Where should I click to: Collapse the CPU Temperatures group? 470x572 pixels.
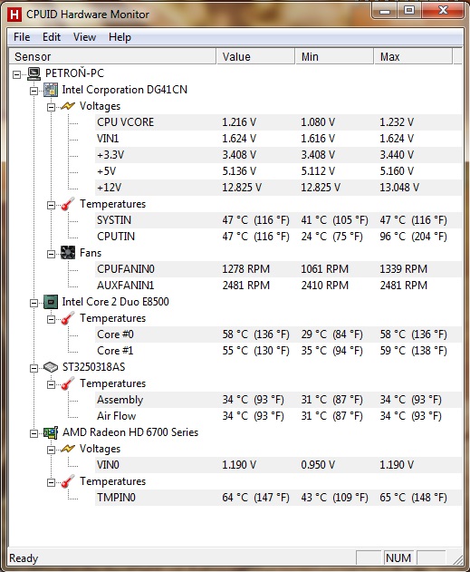click(51, 320)
